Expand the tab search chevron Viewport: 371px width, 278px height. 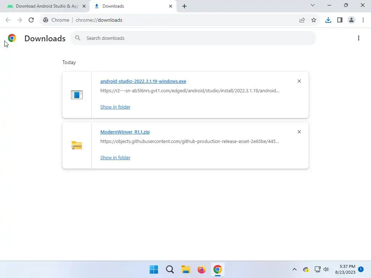313,5
